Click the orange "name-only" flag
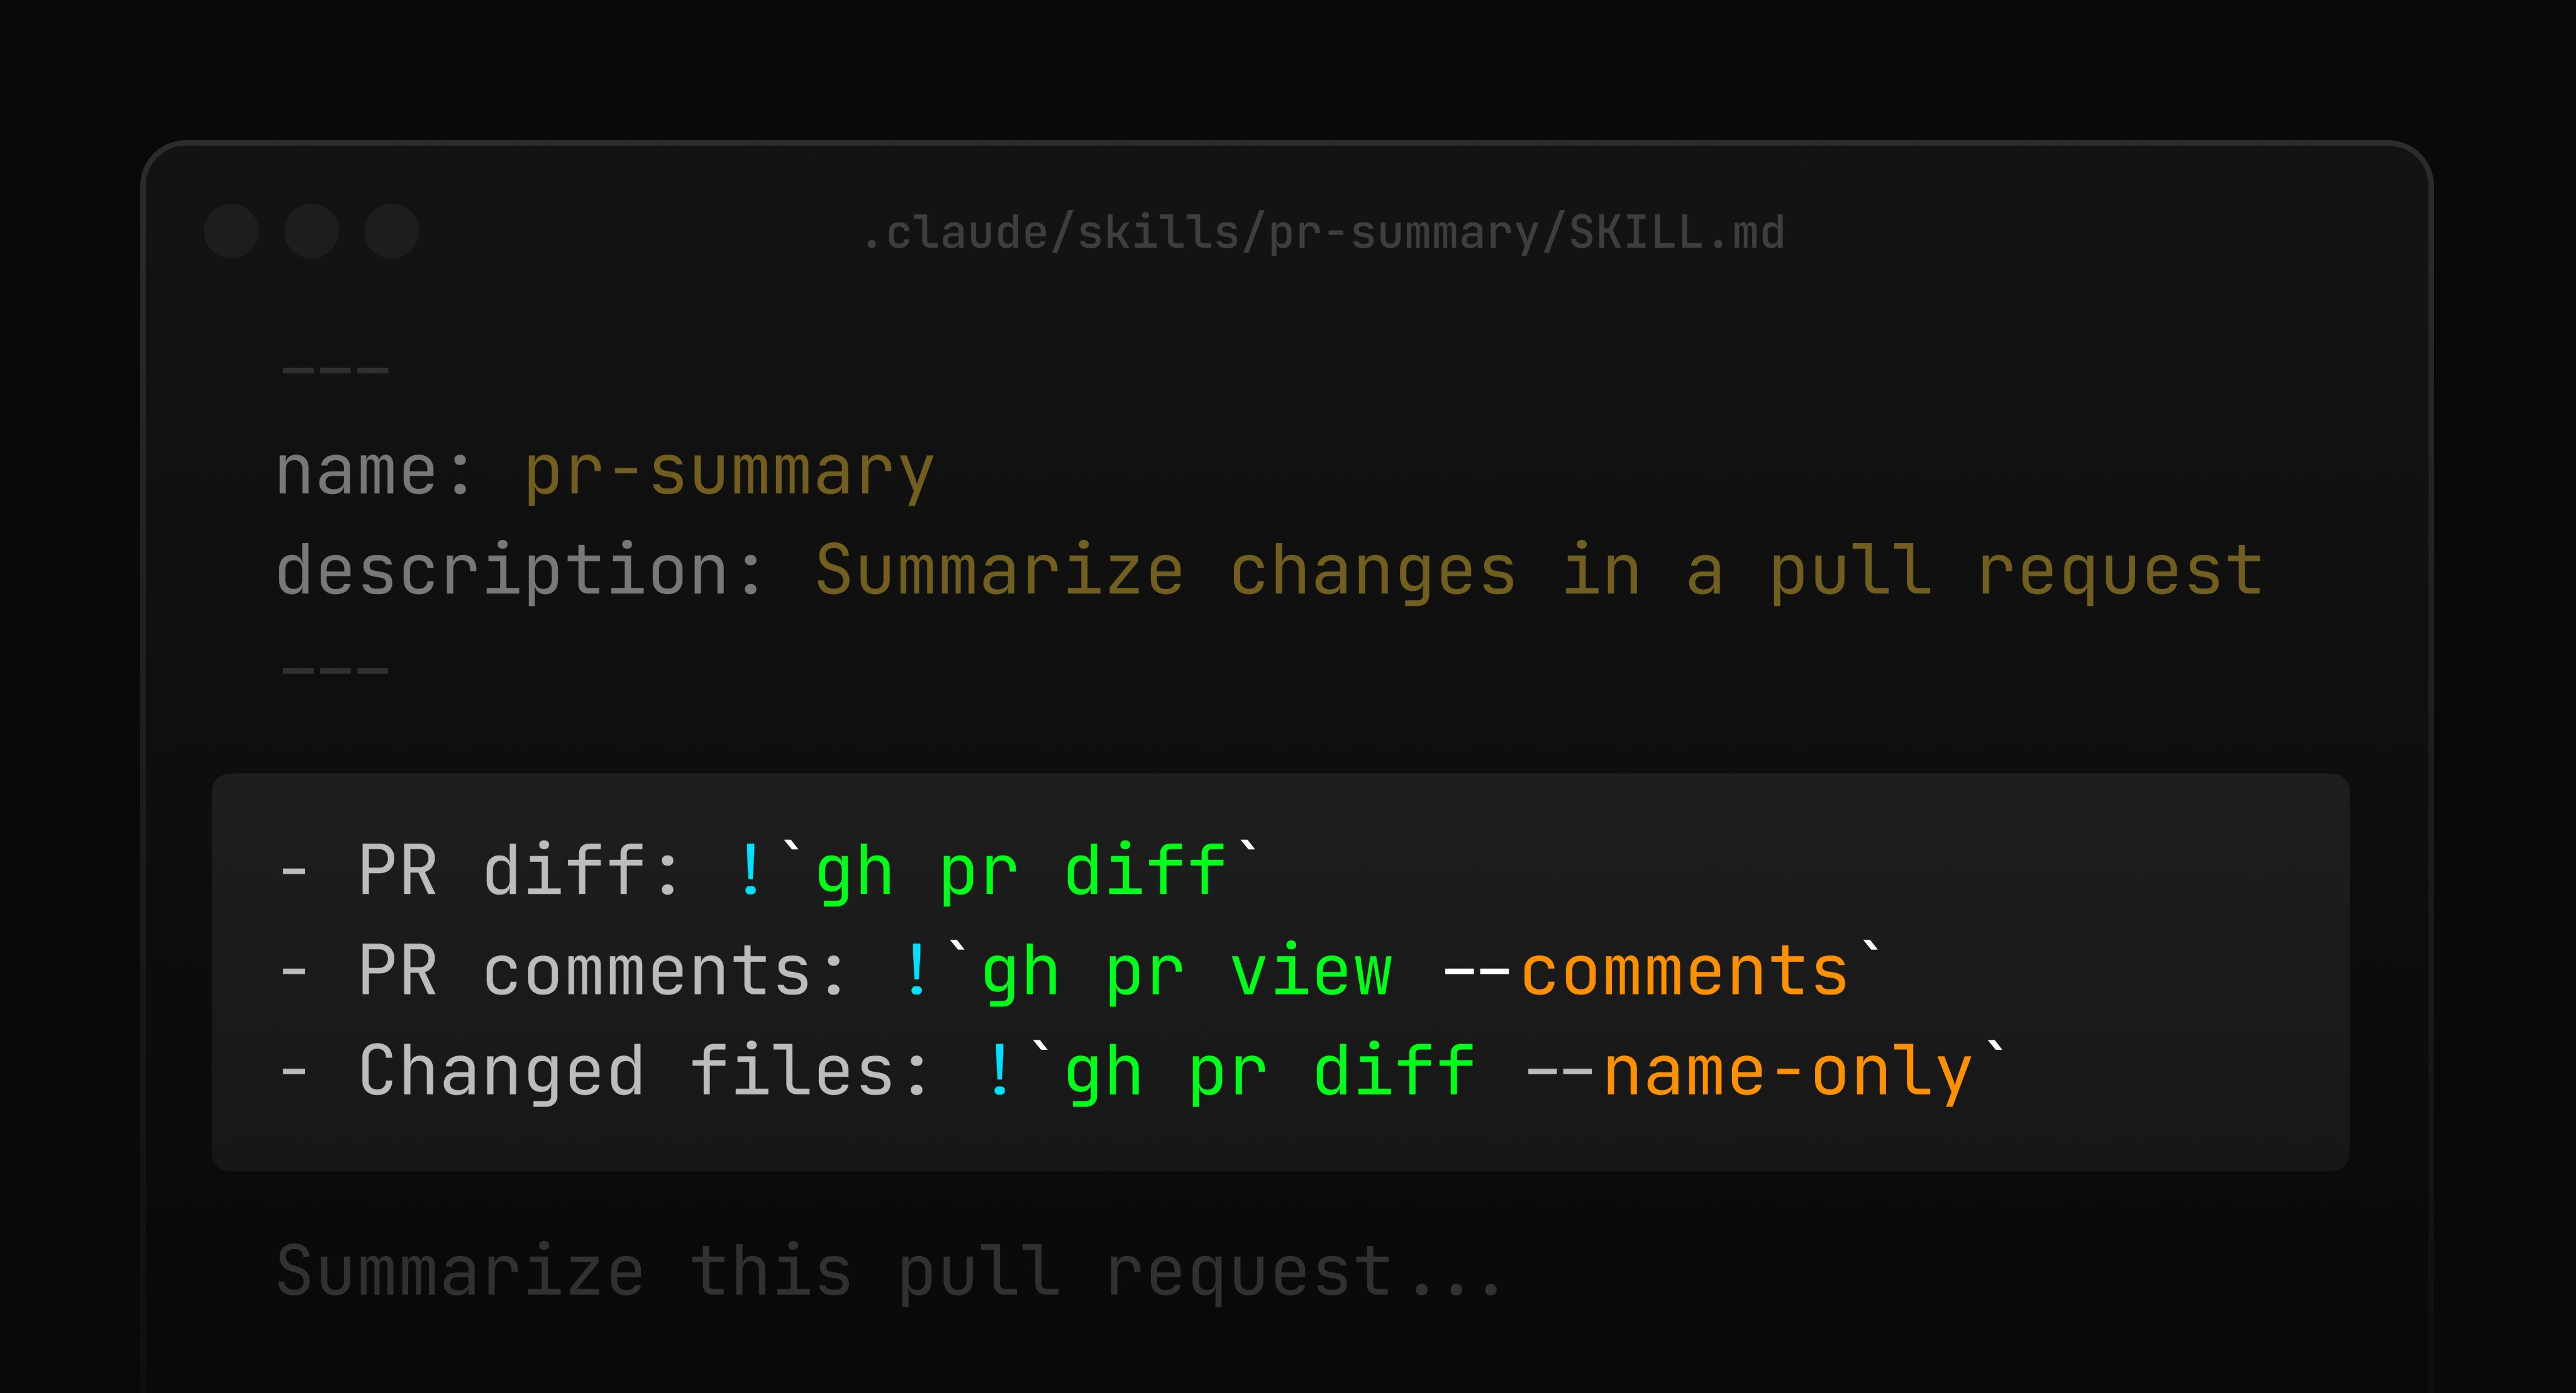The height and width of the screenshot is (1393, 2576). (1787, 1071)
